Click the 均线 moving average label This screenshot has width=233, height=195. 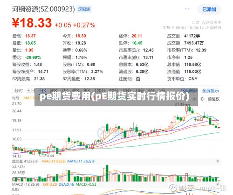pyautogui.click(x=16, y=98)
